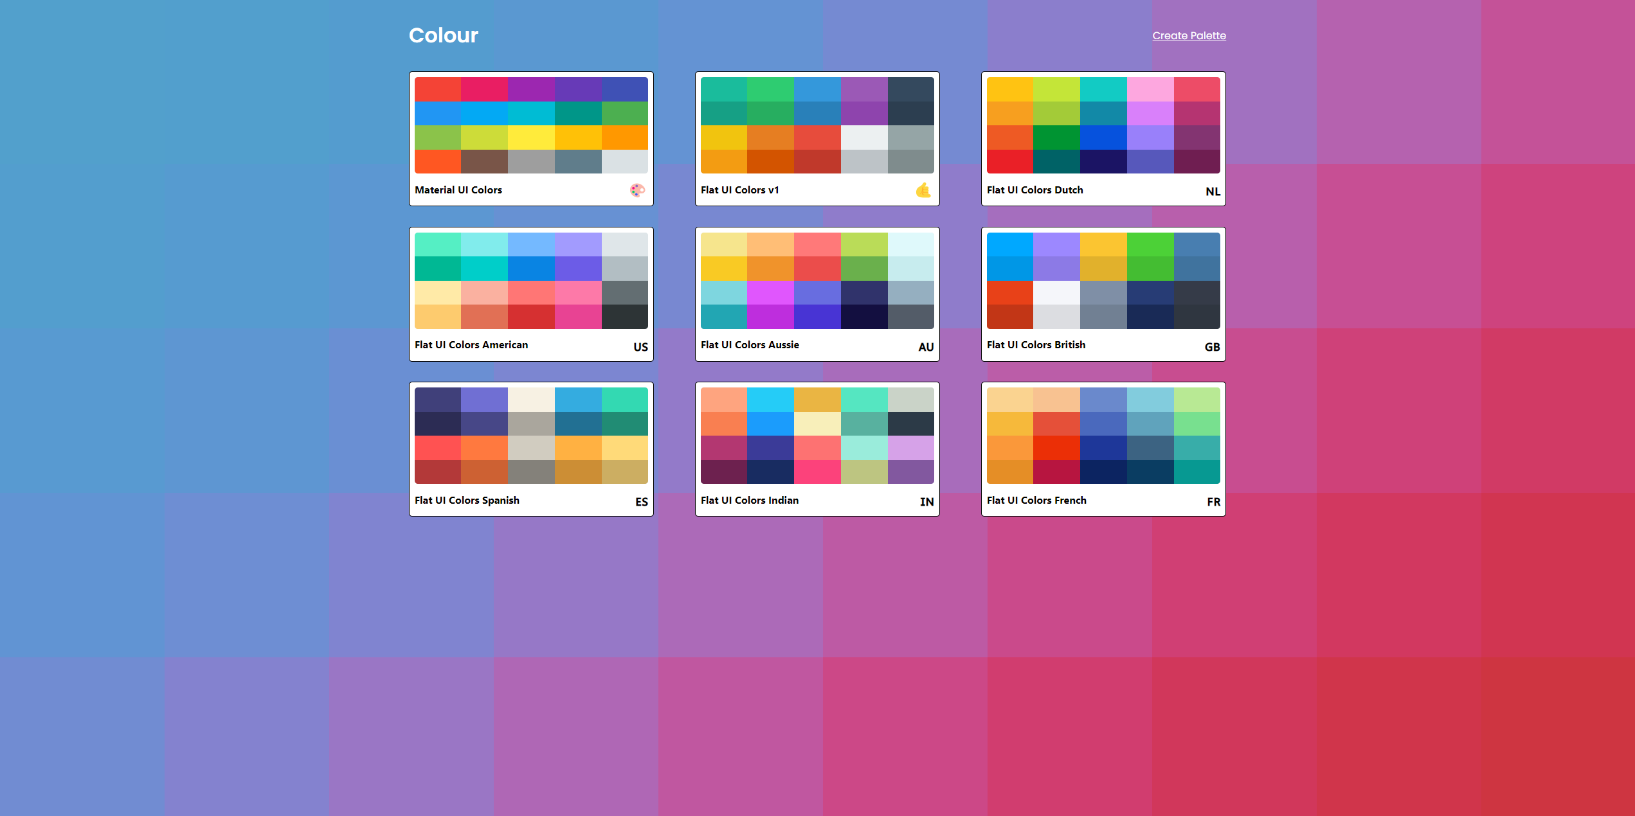Open the Flat UI Colors British title

(x=1036, y=344)
